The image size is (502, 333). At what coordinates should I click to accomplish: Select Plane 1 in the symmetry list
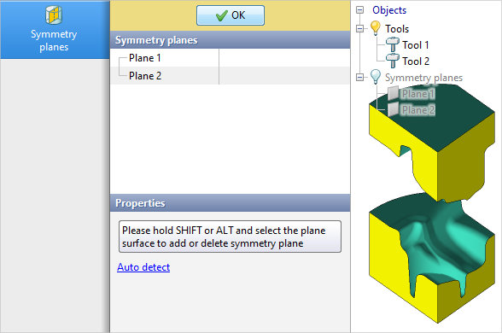(x=145, y=58)
